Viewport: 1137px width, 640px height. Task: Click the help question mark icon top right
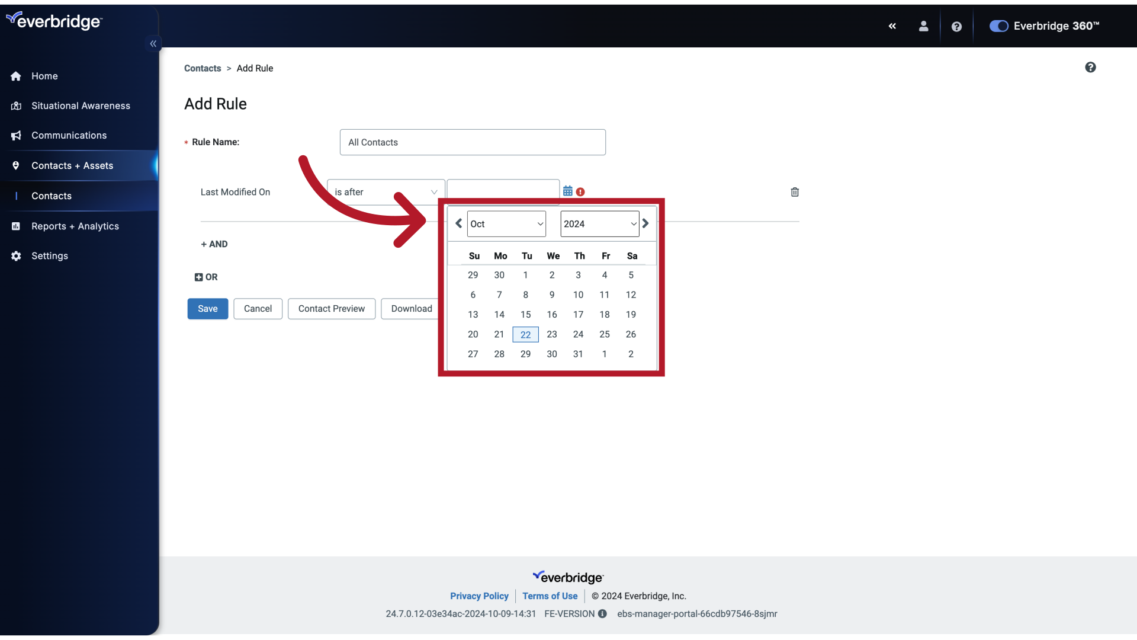coord(956,26)
